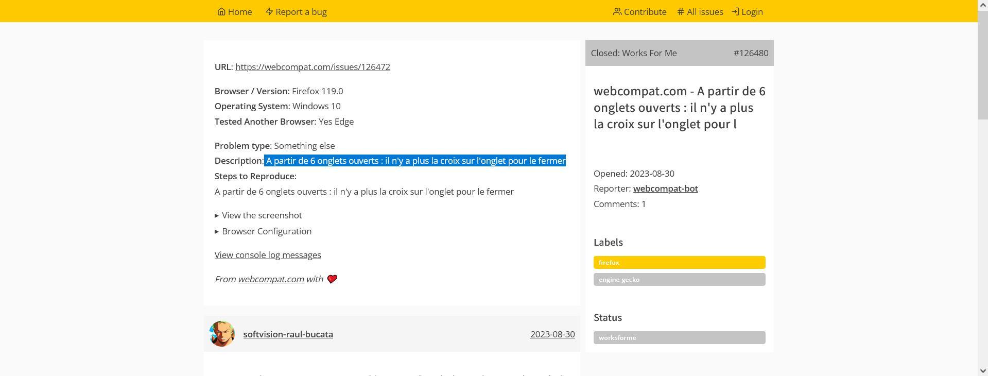
Task: Click the issue title heading in sidebar
Action: coord(679,108)
